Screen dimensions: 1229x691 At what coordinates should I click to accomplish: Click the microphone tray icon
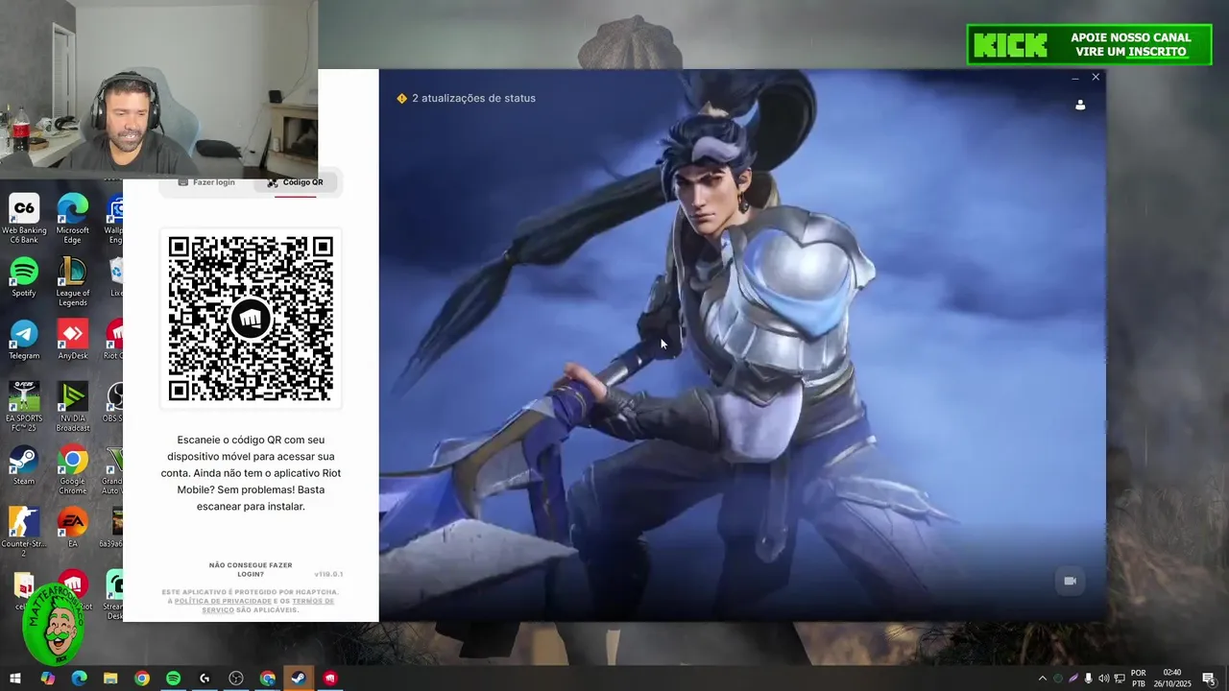click(1088, 679)
